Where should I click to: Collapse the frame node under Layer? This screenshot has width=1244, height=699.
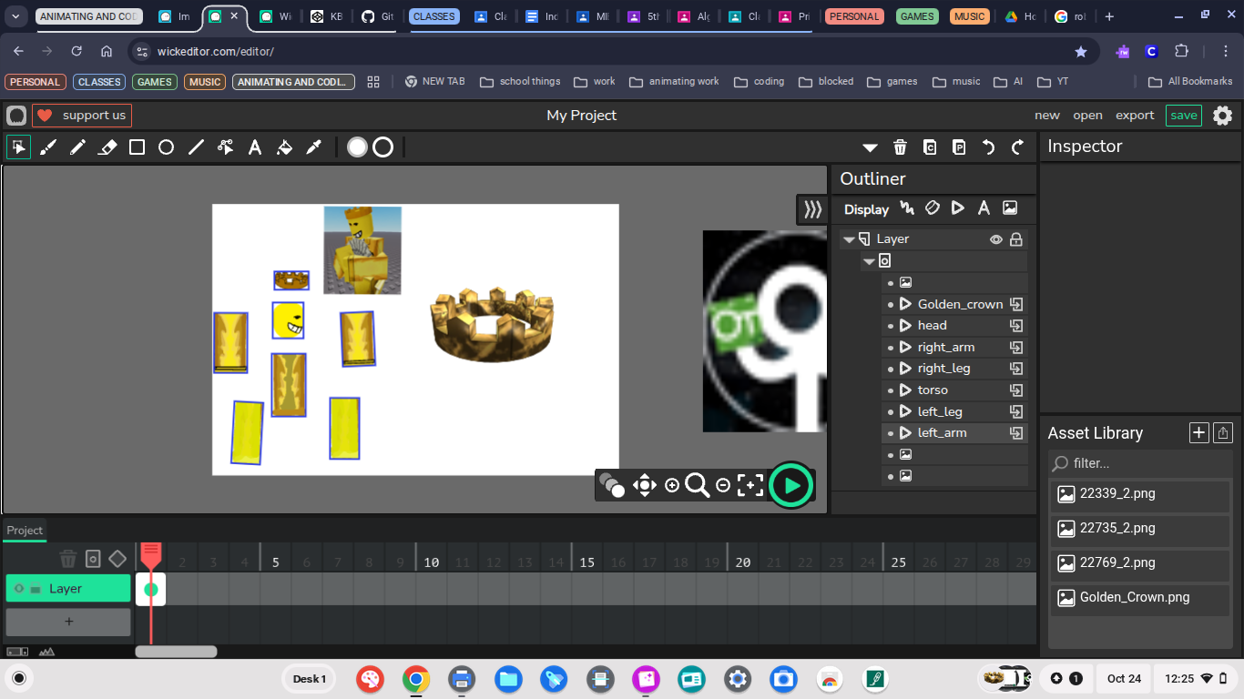[x=869, y=261]
